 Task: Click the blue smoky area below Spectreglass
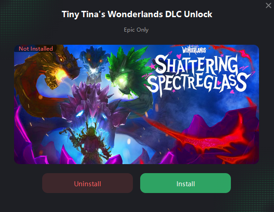click(201, 106)
